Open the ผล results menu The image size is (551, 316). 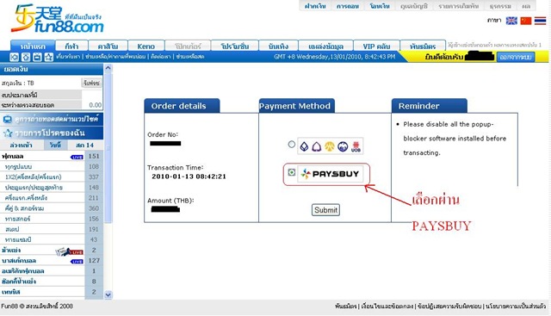coord(526,6)
